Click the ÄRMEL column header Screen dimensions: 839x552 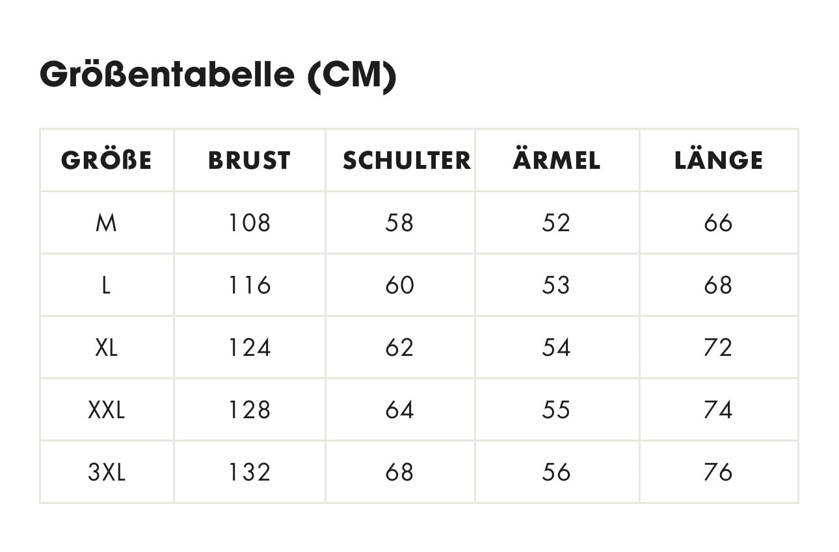click(556, 160)
